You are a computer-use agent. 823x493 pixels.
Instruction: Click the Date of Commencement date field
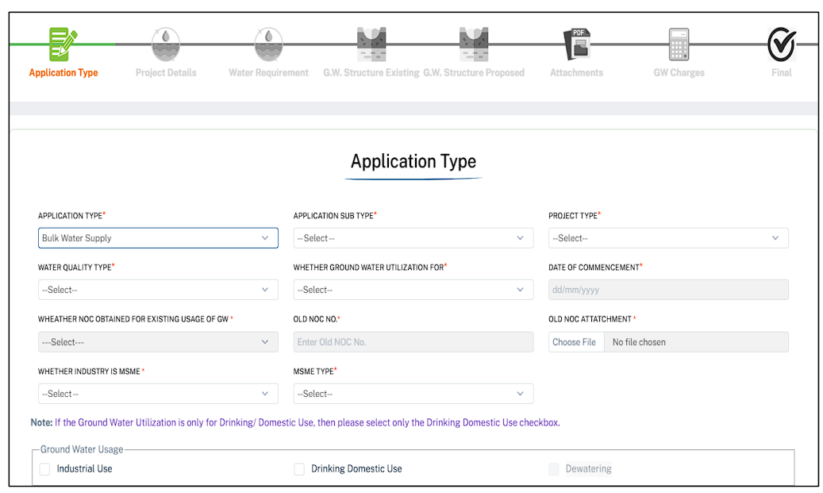coord(668,289)
